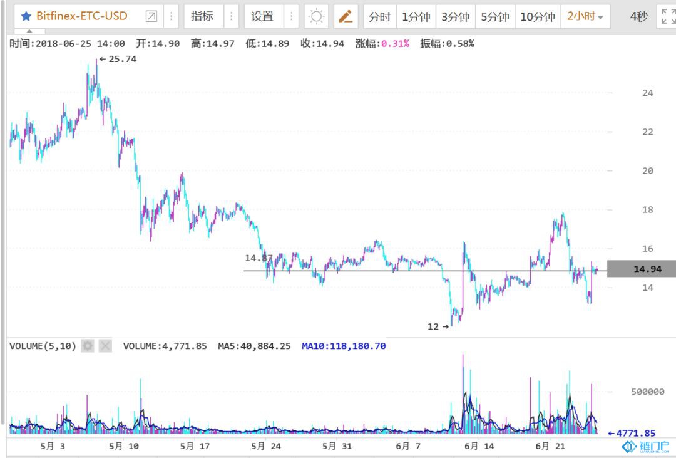Select the 1分钟 interval
This screenshot has height=458, width=676.
(416, 16)
